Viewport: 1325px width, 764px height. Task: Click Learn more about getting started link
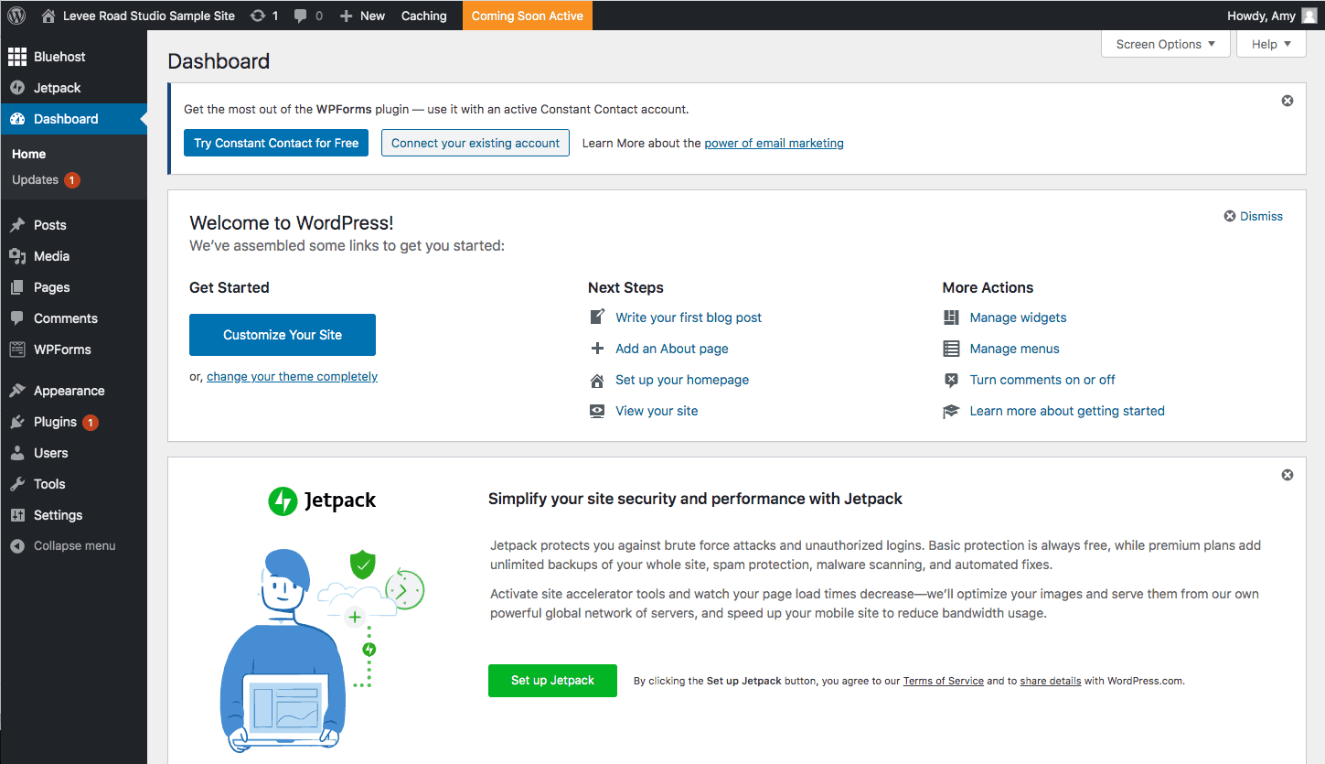[1067, 411]
